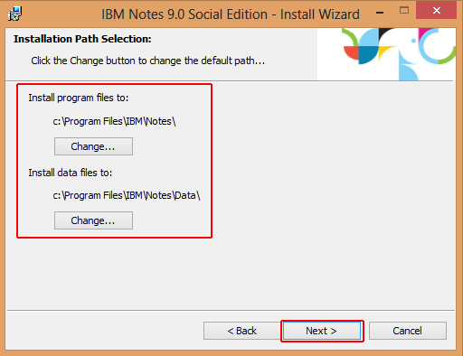This screenshot has height=356, width=463.
Task: Minimize the Install Wizard window
Action: (380, 13)
